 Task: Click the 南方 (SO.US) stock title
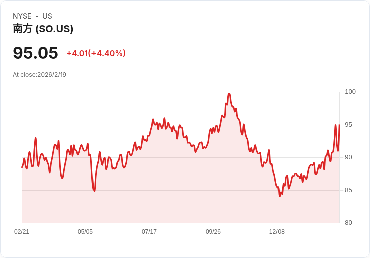click(x=43, y=29)
